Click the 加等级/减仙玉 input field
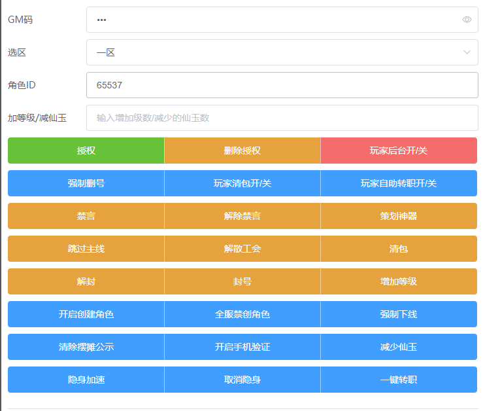This screenshot has width=483, height=411. (x=281, y=118)
